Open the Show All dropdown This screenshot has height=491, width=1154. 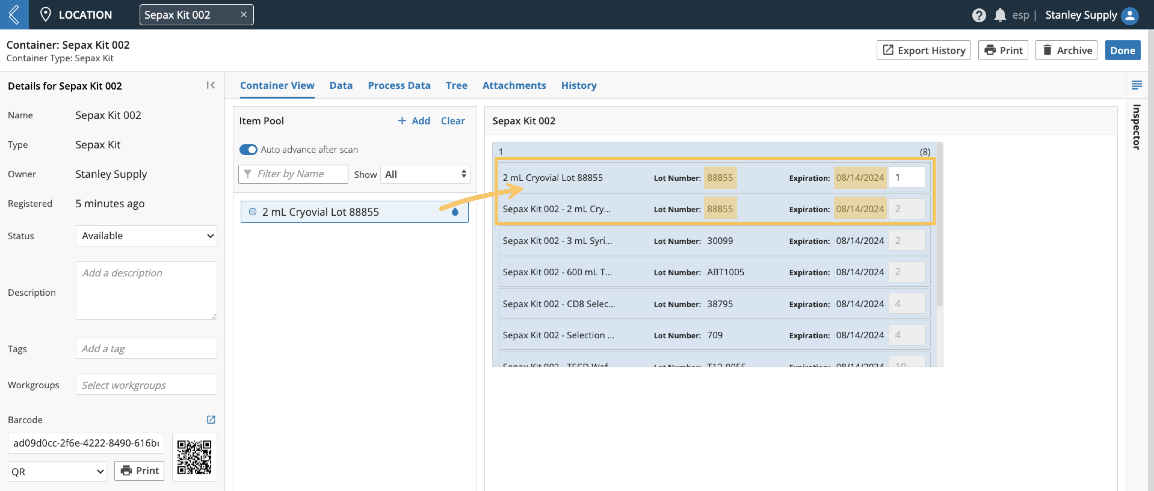coord(425,174)
